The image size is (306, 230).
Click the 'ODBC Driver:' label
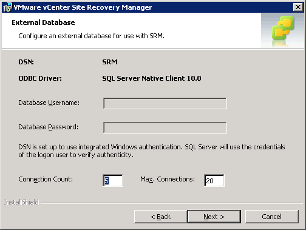pyautogui.click(x=40, y=78)
